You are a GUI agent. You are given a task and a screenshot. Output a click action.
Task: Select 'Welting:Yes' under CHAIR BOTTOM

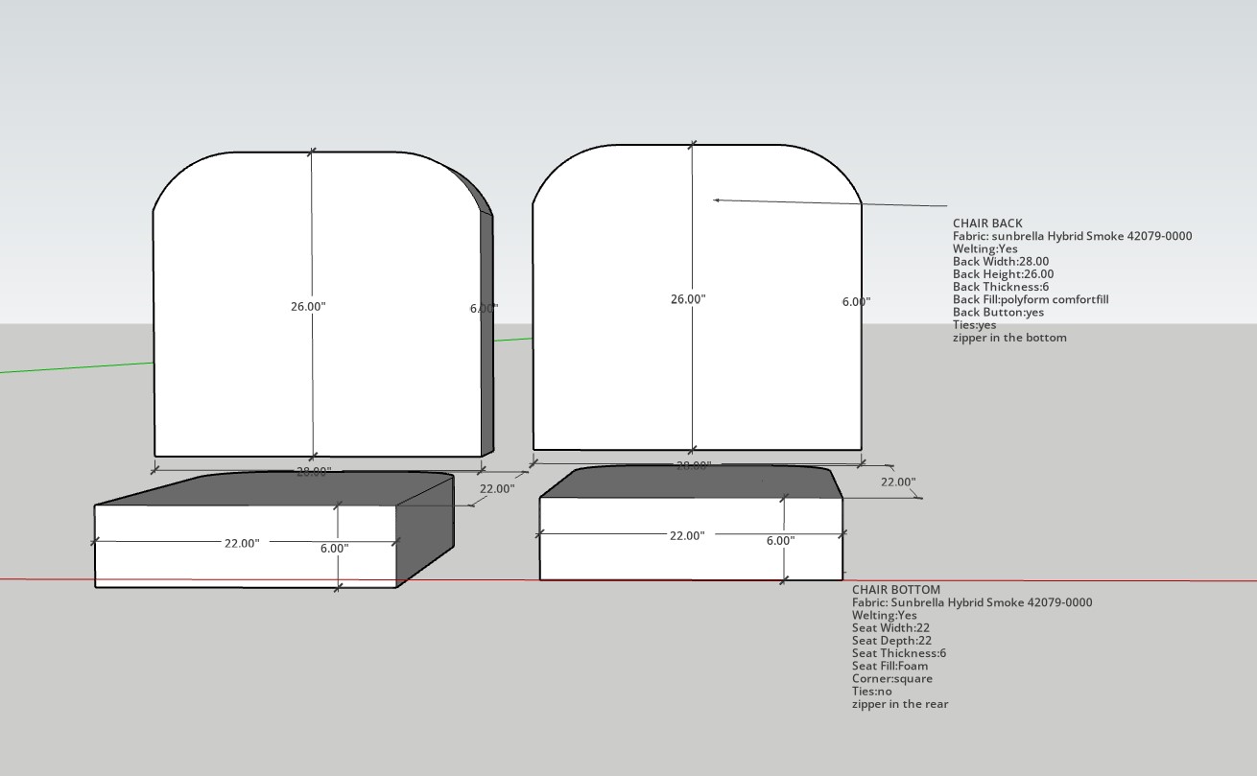885,615
